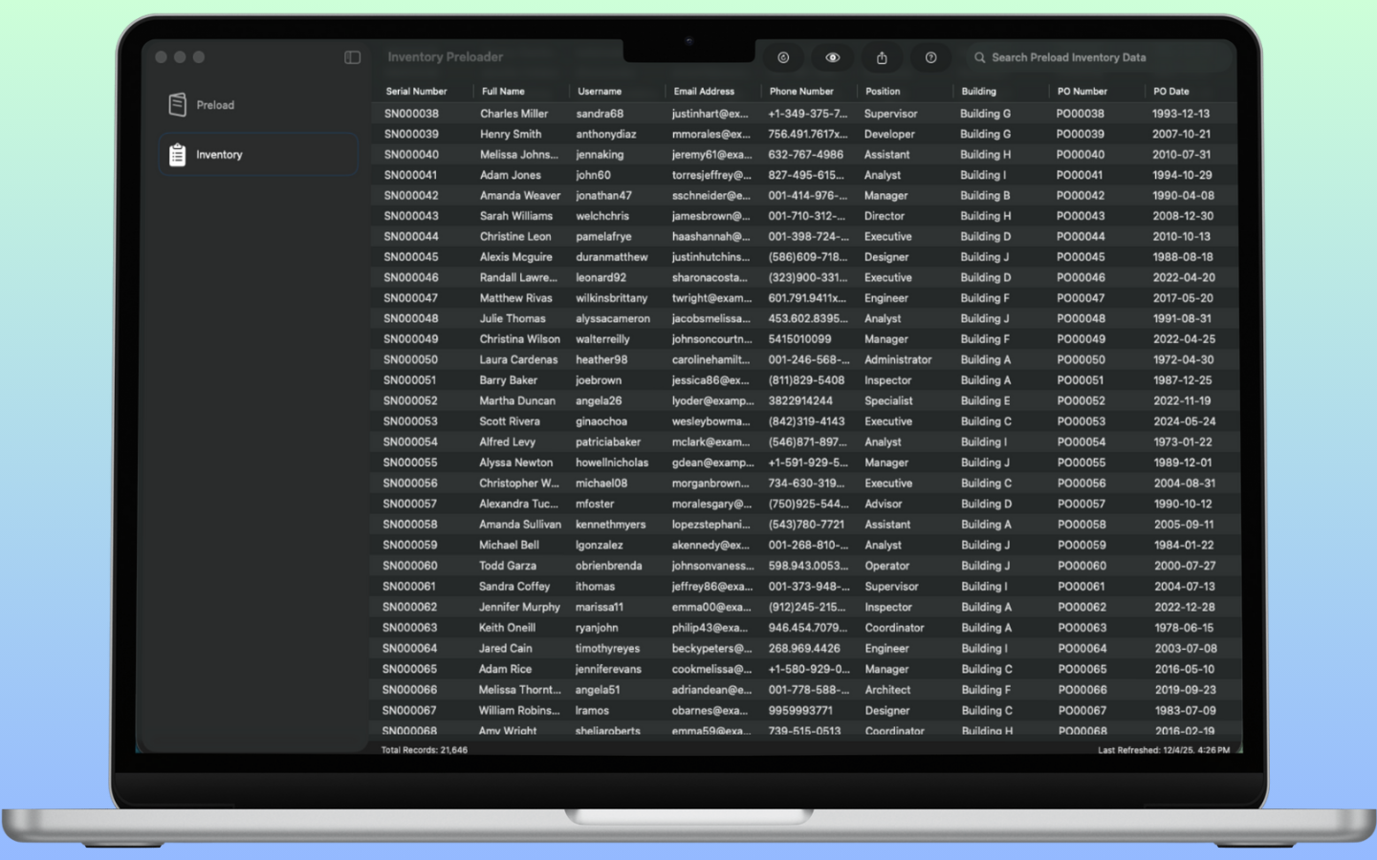Select PO number PO00060 cell
This screenshot has width=1377, height=860.
coord(1082,566)
